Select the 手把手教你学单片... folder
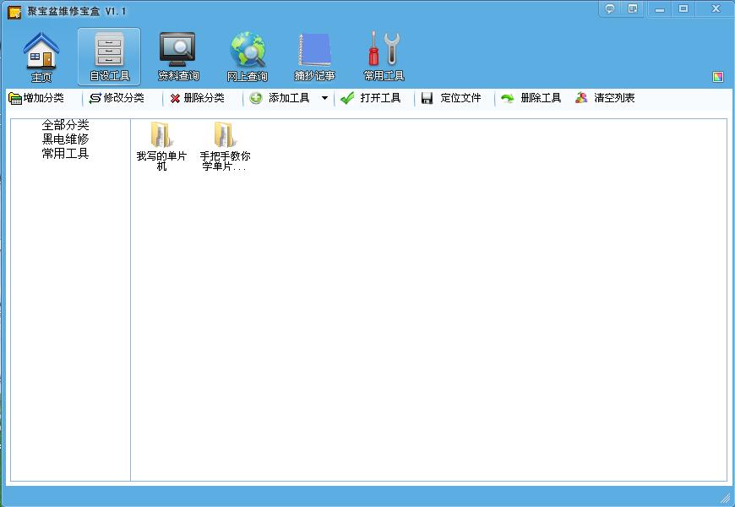The image size is (735, 507). click(x=225, y=146)
